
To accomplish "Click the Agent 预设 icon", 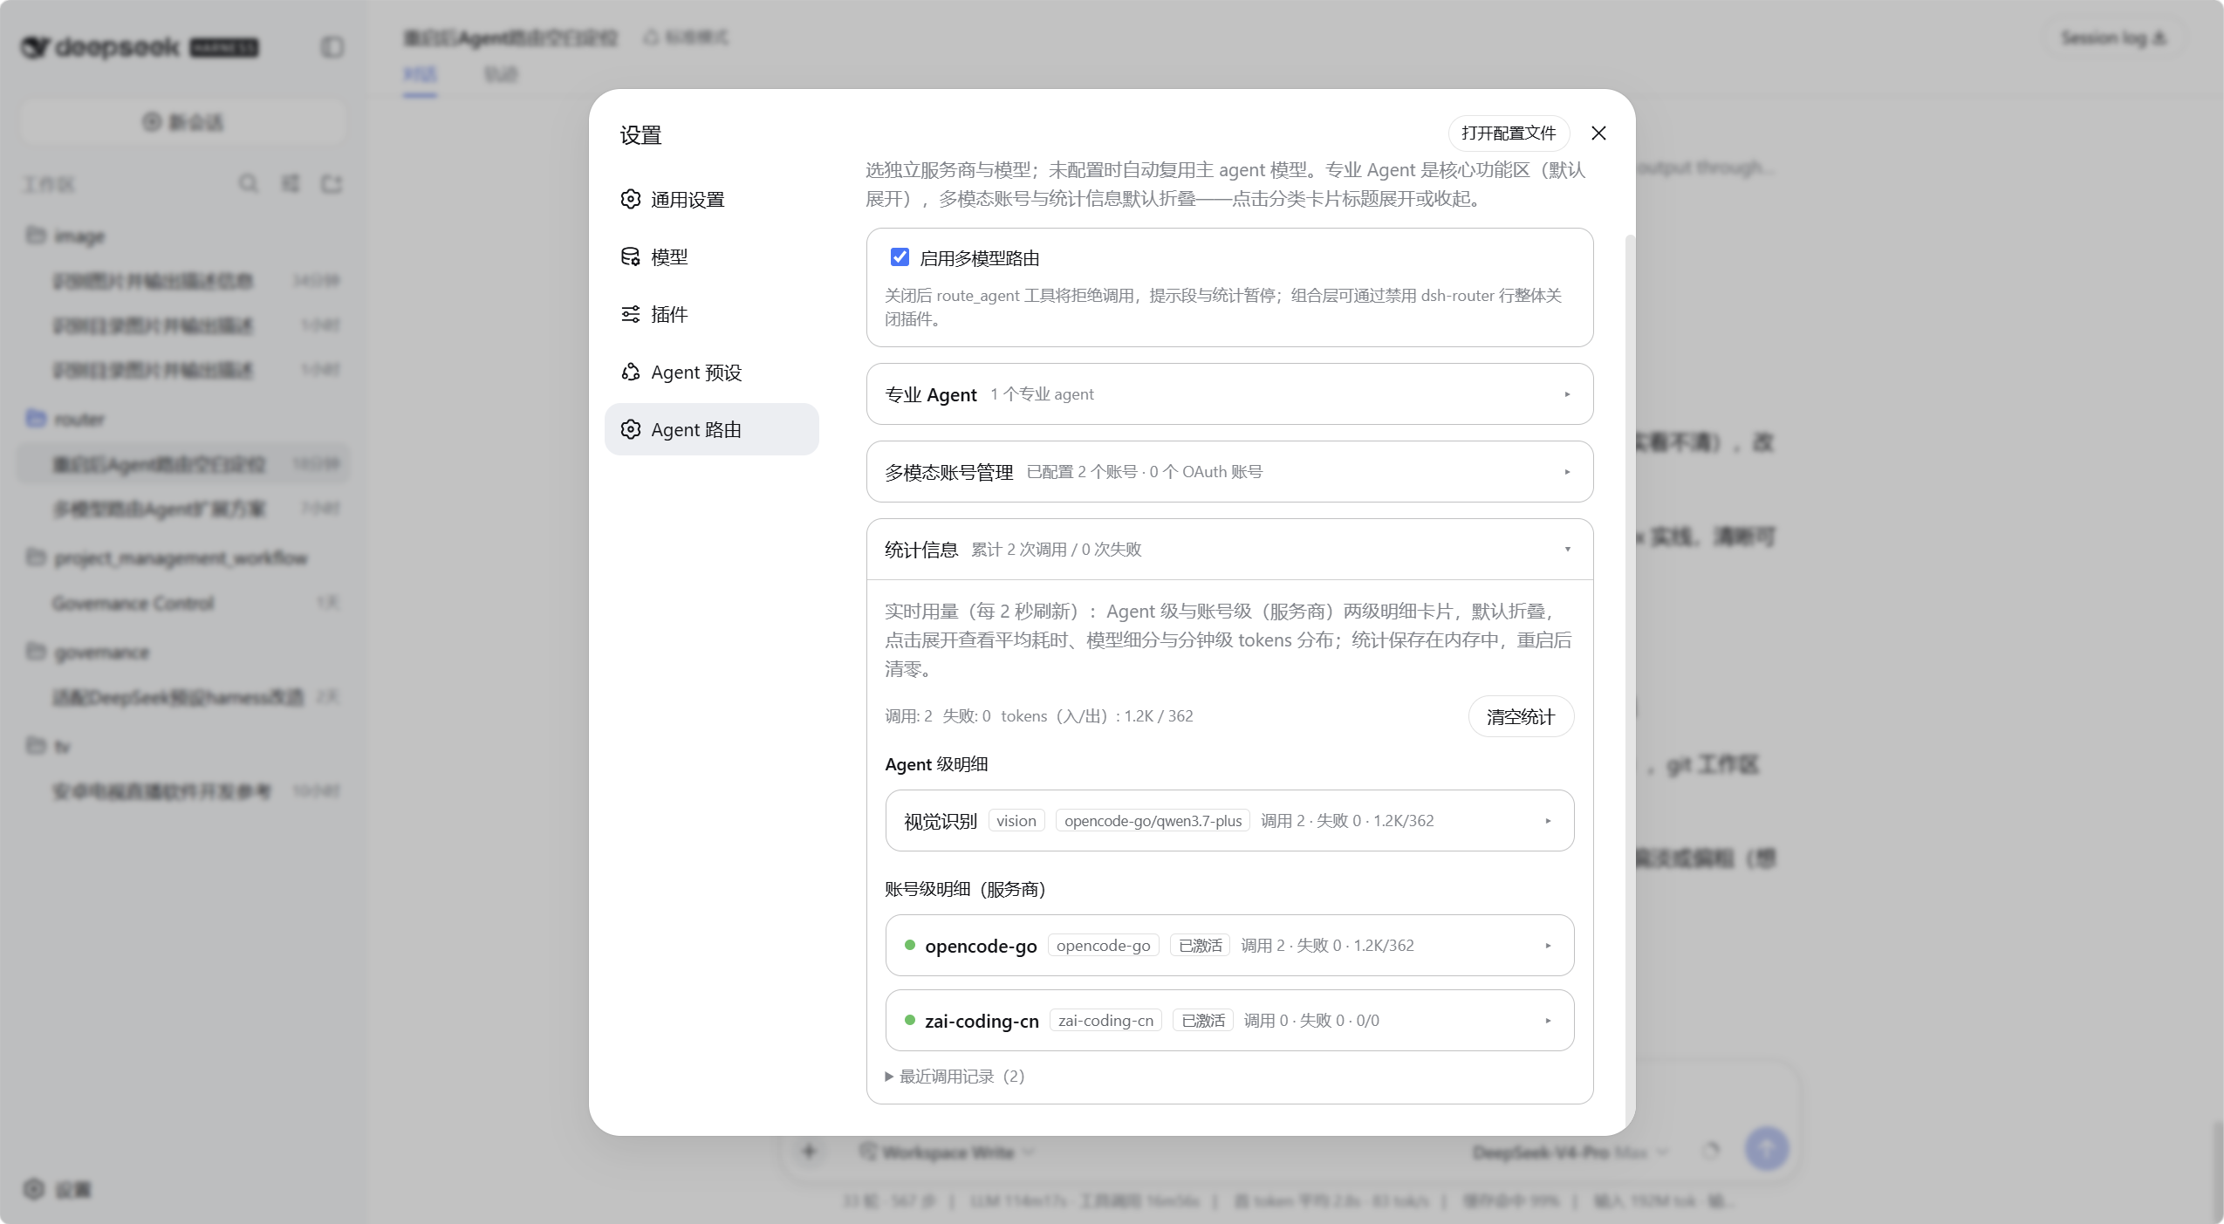I will (630, 372).
